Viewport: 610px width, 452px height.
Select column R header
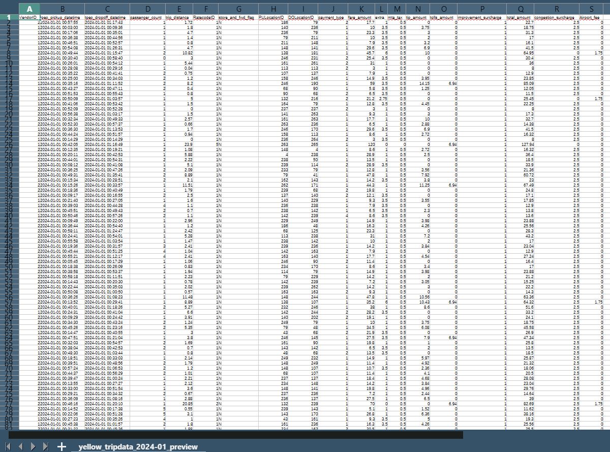point(557,9)
